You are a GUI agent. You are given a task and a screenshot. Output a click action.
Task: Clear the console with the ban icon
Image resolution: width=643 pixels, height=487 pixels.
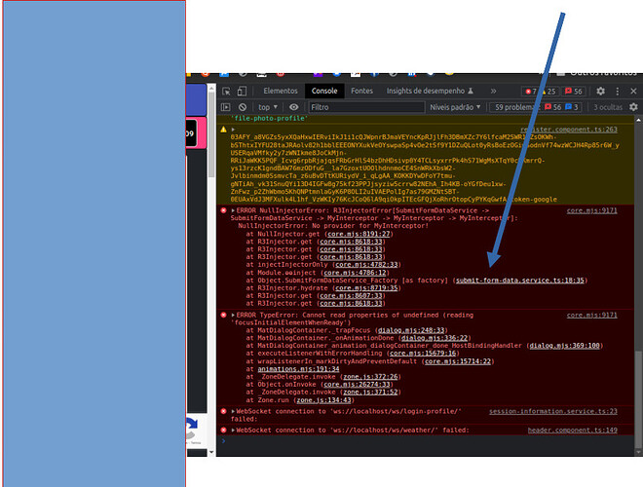(x=243, y=107)
